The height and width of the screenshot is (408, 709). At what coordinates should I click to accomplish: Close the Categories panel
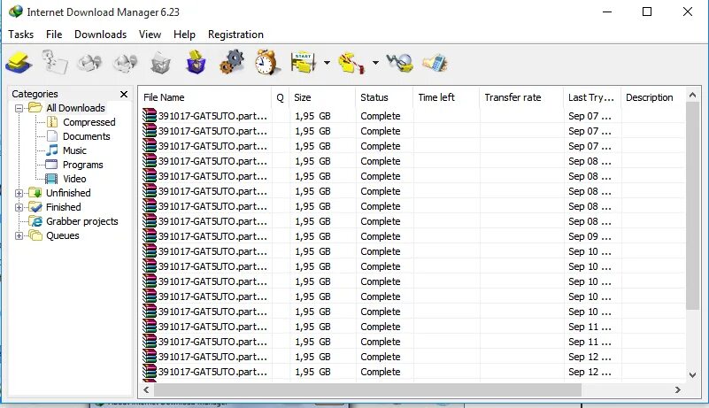(x=123, y=94)
